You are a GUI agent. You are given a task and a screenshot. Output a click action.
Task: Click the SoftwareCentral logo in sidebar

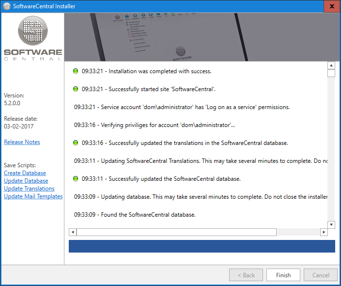[x=32, y=38]
